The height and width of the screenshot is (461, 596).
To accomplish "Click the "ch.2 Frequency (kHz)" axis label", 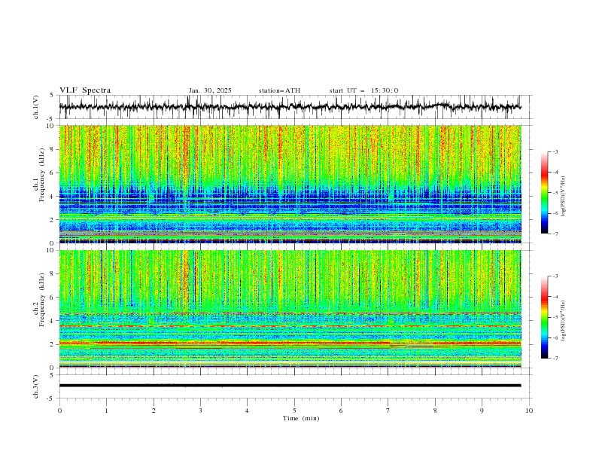I will click(x=39, y=299).
